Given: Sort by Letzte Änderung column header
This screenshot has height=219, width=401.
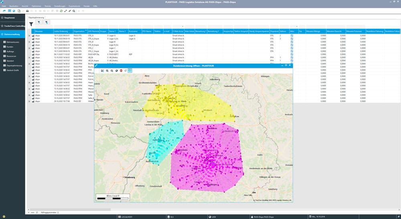Looking at the screenshot, I should (63, 31).
